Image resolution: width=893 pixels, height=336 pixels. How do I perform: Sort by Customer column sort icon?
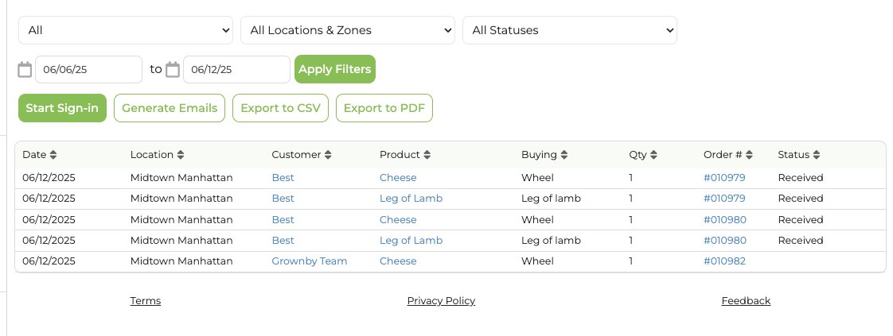pos(327,155)
